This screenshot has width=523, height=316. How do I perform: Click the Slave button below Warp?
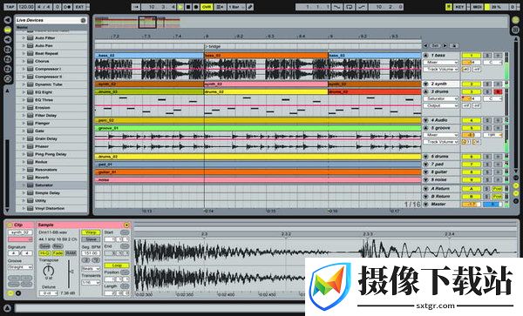91,239
